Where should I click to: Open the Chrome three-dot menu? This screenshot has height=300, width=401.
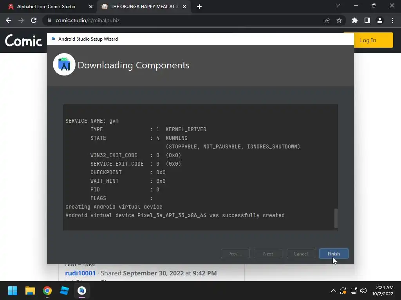392,20
